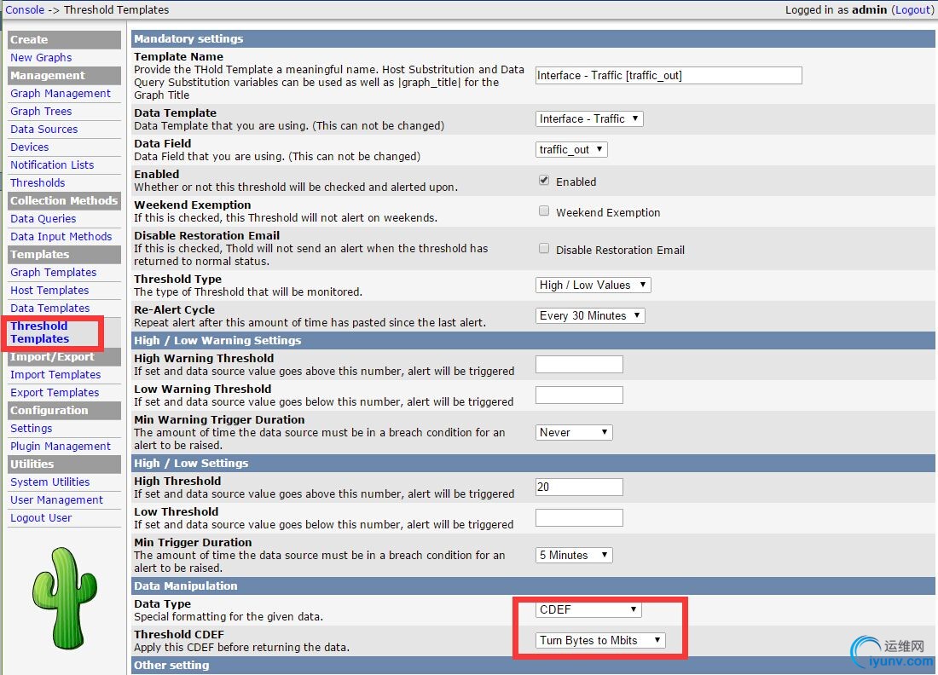Screen dimensions: 938x675
Task: Open Graph Management in sidebar
Action: click(x=61, y=93)
